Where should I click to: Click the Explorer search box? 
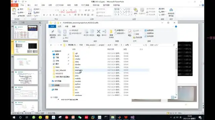[x=162, y=45]
